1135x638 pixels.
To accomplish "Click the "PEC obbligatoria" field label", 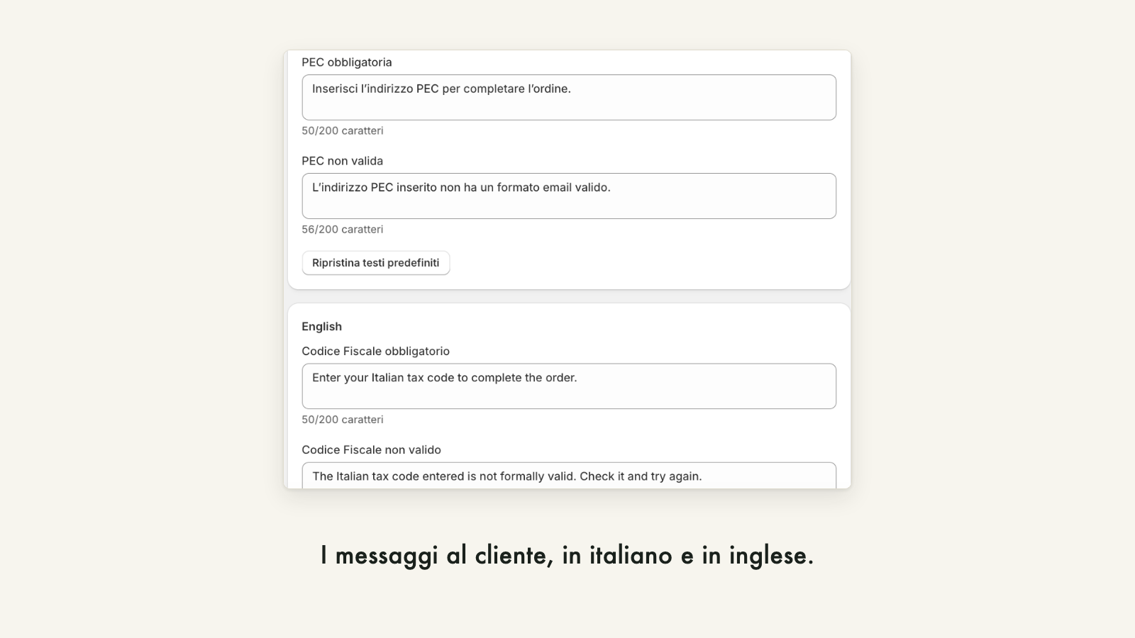I will (347, 62).
